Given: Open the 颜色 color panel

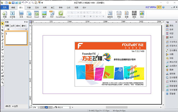Looking at the screenshot, I should pos(170,26).
